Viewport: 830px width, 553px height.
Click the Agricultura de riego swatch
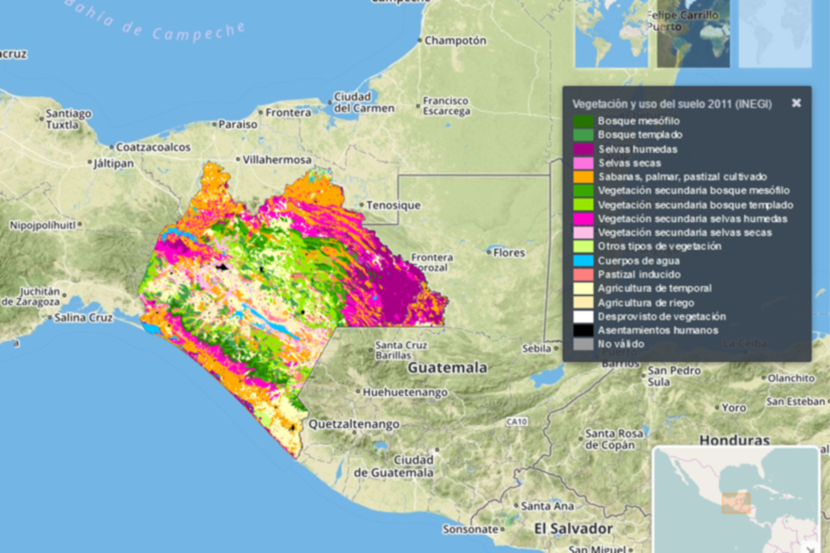(x=584, y=302)
